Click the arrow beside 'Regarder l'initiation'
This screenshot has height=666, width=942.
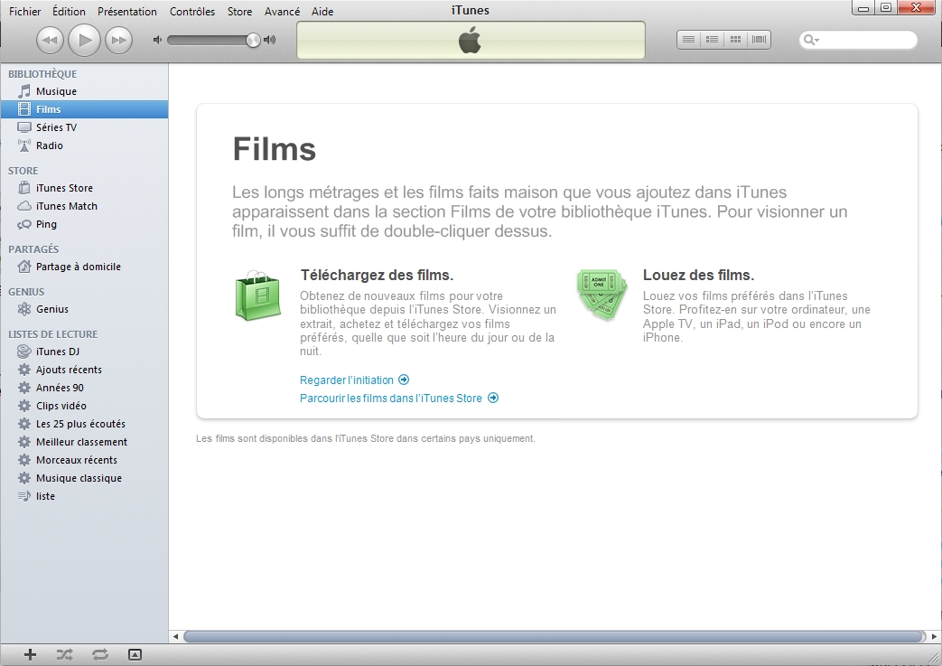[404, 380]
